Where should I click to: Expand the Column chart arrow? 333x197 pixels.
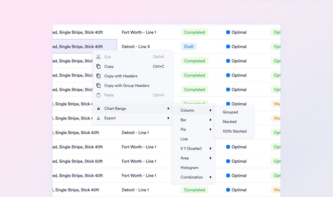[x=211, y=110]
